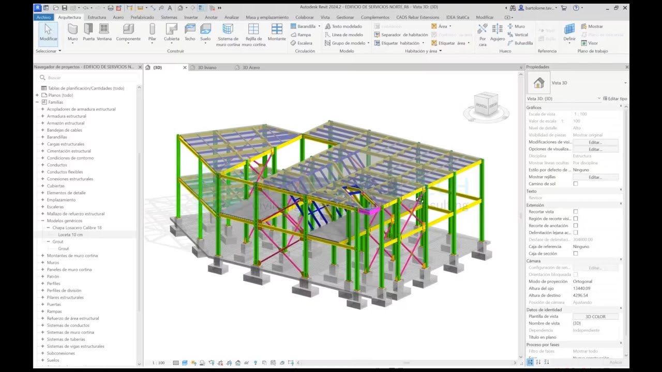
Task: Open the Sistema de muro cortina tool
Action: click(x=228, y=35)
